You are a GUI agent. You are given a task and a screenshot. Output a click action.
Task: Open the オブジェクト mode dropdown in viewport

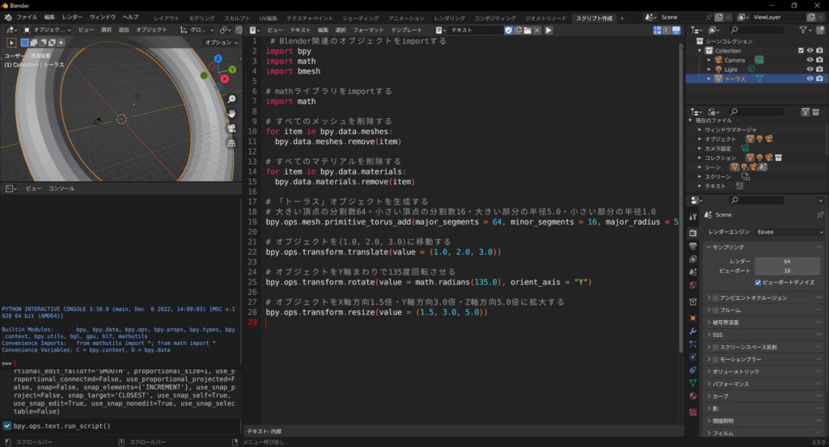[x=47, y=30]
